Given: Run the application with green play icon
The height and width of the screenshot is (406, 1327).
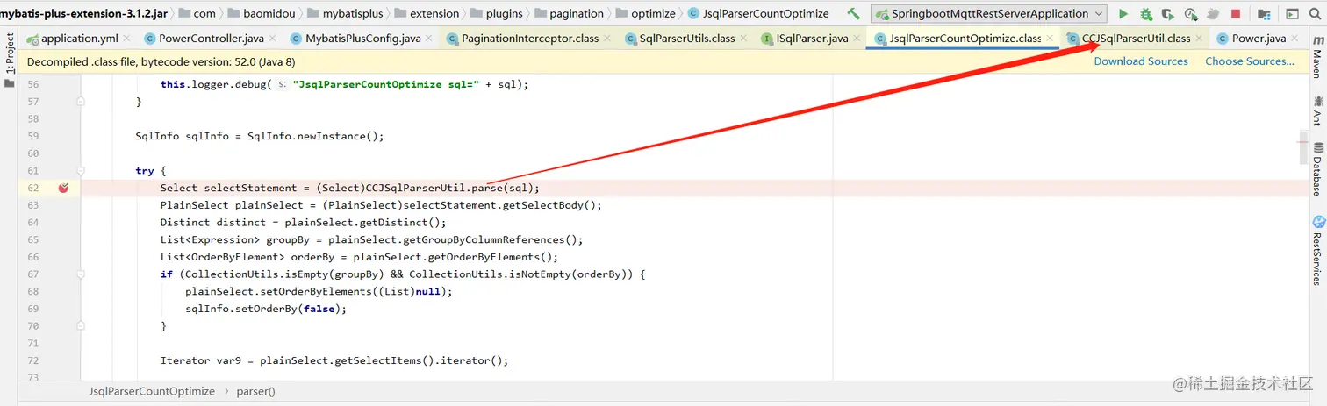Looking at the screenshot, I should [x=1123, y=14].
